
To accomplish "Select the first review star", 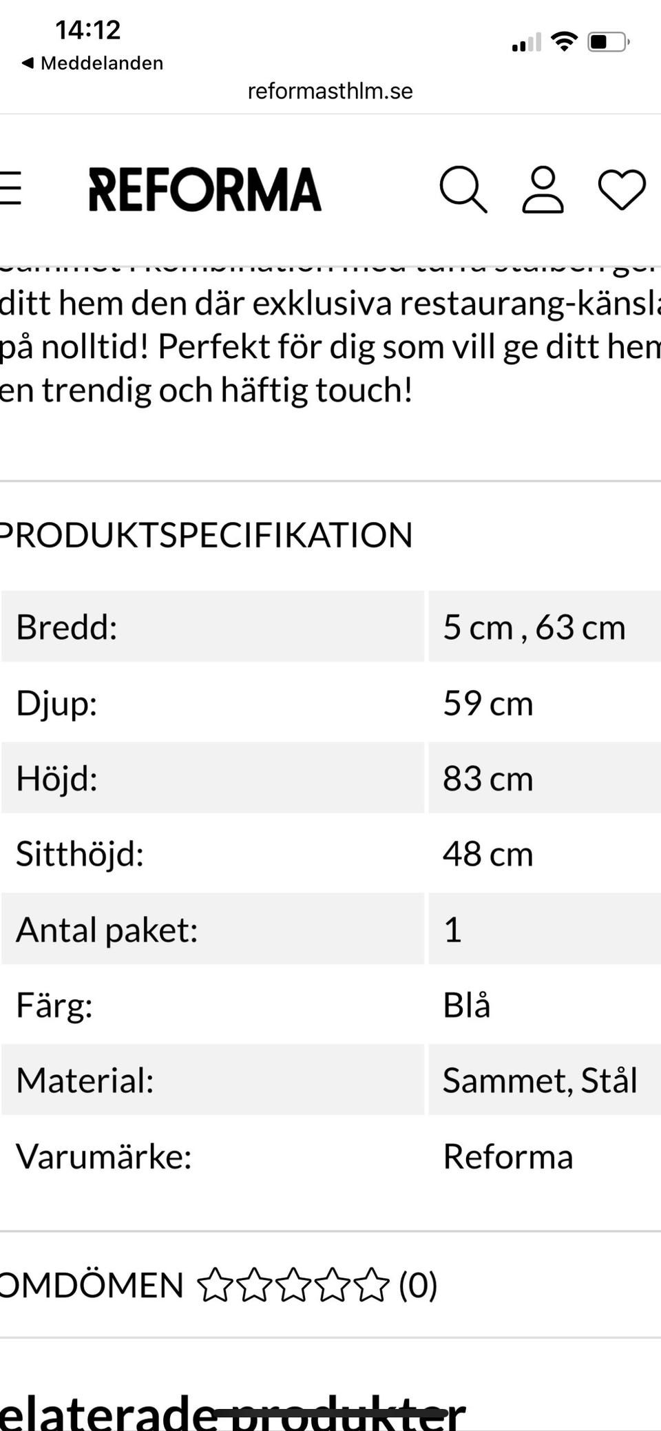I will (x=216, y=1284).
